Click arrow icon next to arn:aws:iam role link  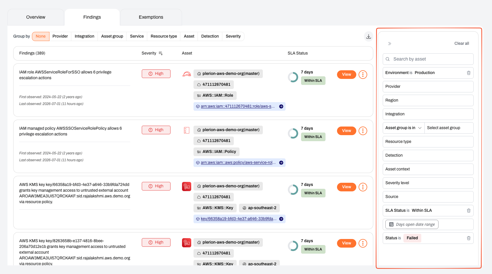coord(281,106)
